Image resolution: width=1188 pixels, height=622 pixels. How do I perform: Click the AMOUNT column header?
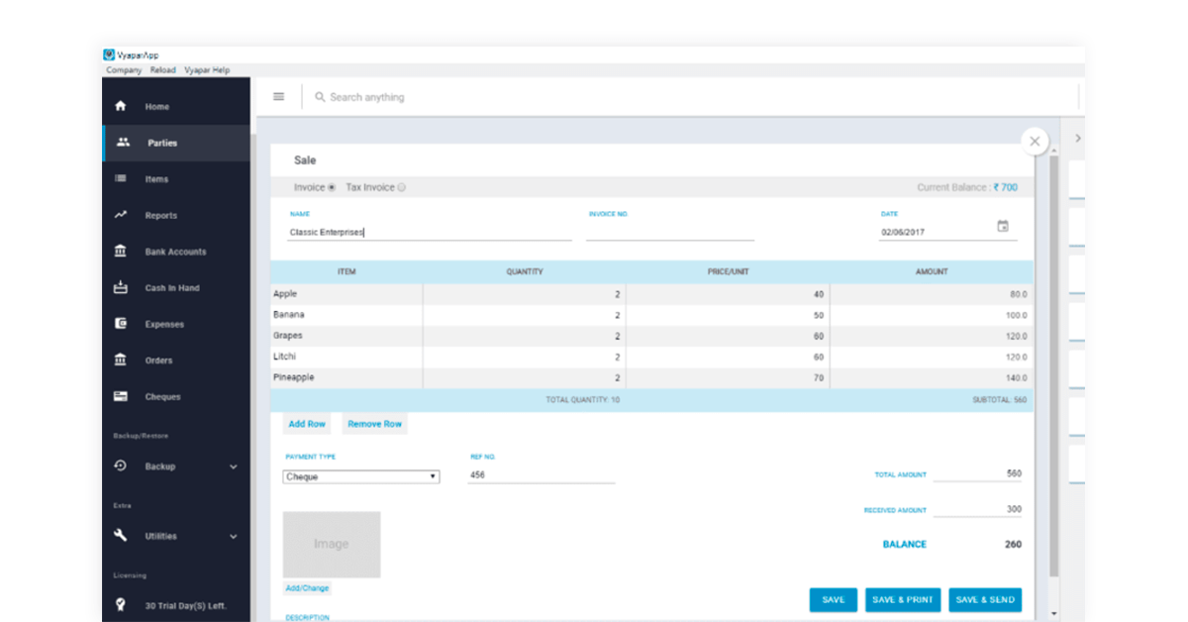pyautogui.click(x=932, y=271)
